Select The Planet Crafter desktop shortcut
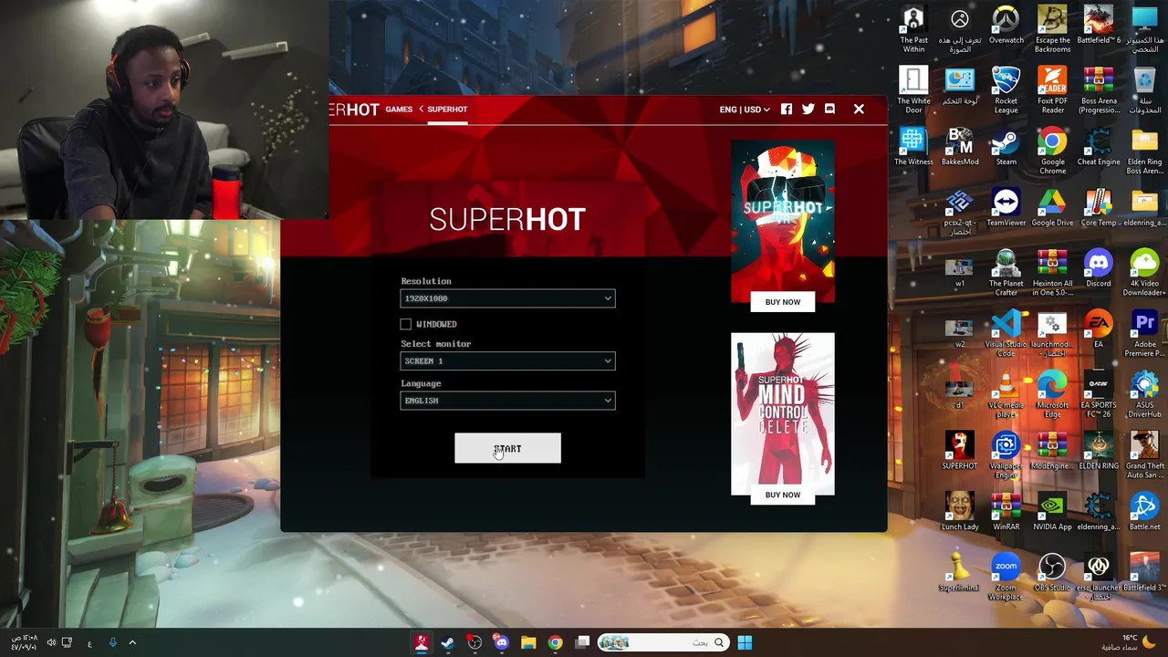 [x=1006, y=273]
